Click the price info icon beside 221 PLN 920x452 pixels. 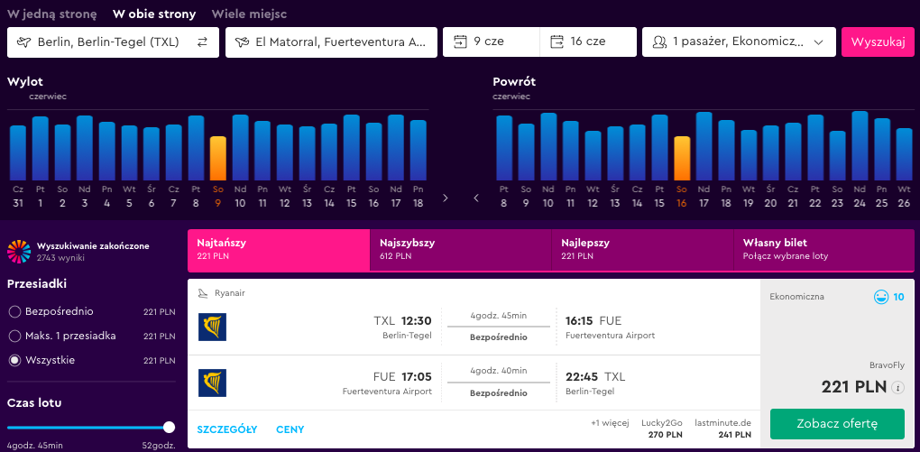[x=897, y=387]
